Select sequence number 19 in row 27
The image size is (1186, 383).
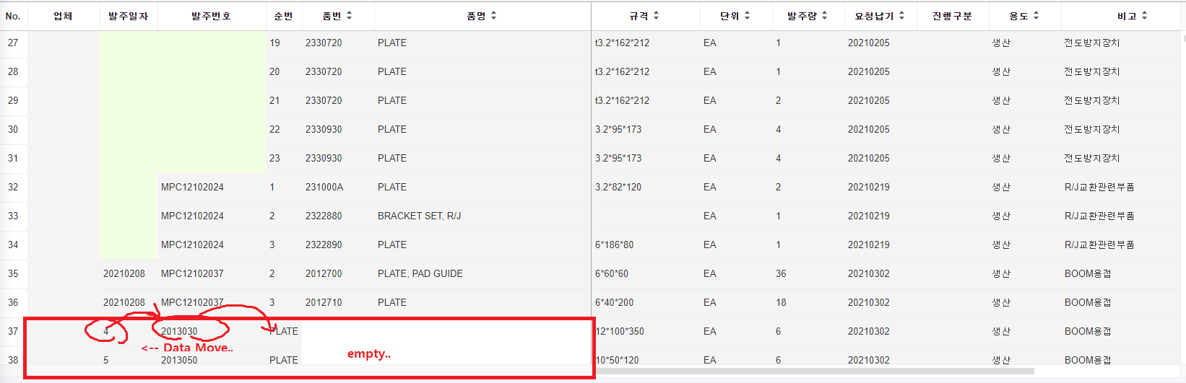(274, 43)
